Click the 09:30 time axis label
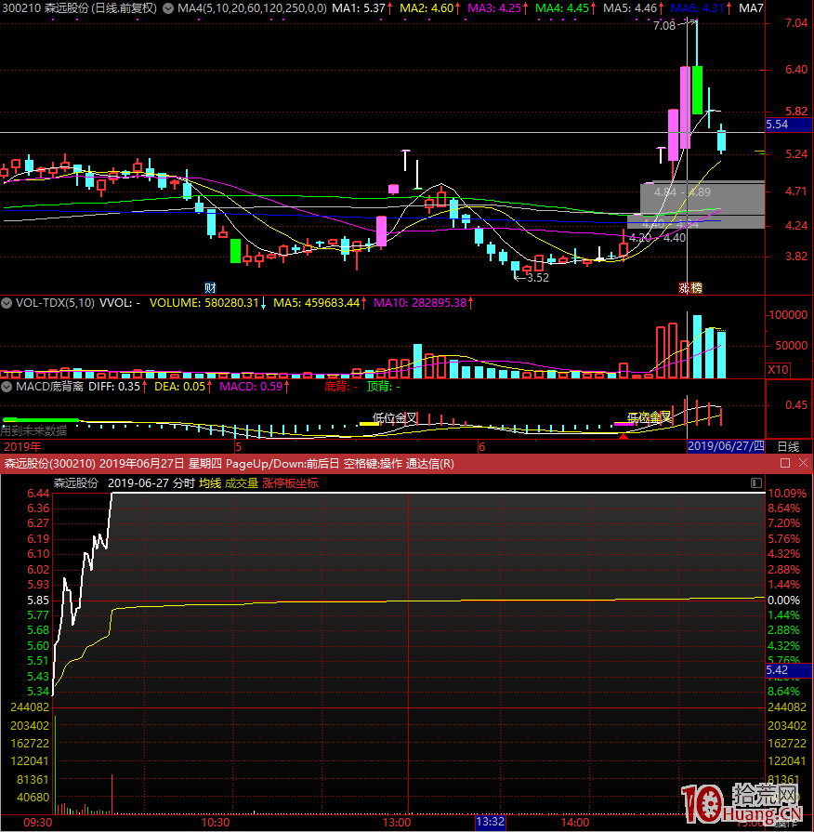This screenshot has height=832, width=814. tap(38, 823)
